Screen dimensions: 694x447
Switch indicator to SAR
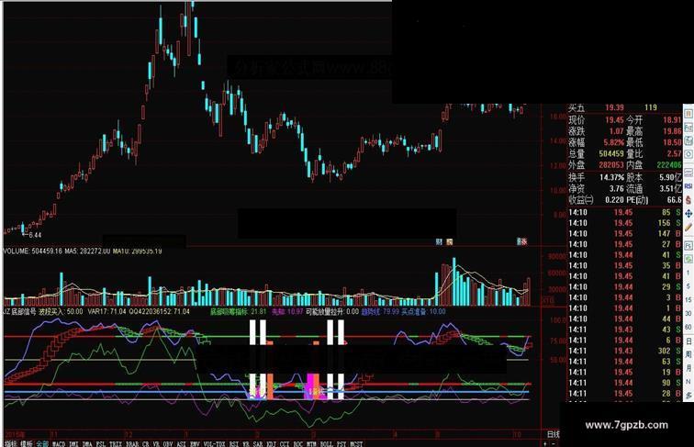click(x=258, y=443)
